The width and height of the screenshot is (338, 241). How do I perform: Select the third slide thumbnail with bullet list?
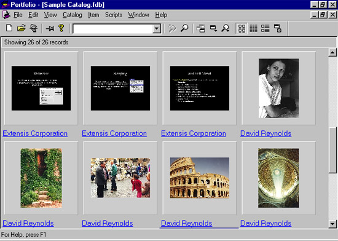(199, 88)
